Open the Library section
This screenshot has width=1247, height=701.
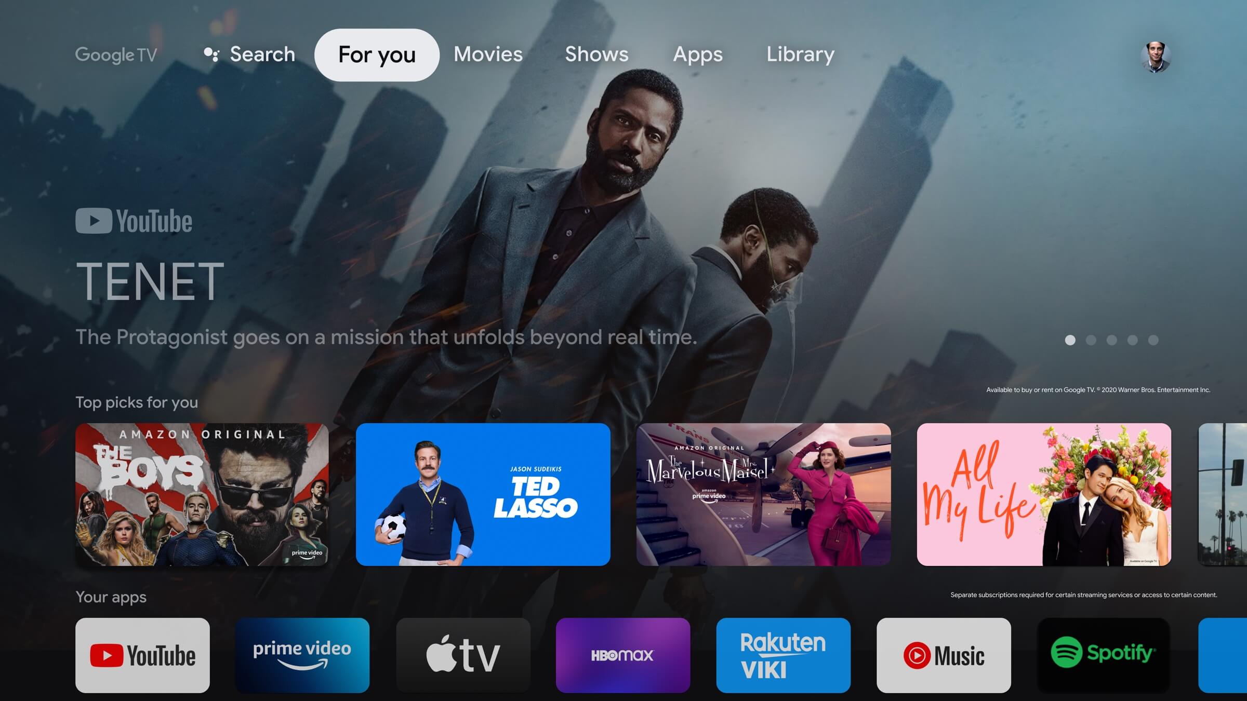800,53
